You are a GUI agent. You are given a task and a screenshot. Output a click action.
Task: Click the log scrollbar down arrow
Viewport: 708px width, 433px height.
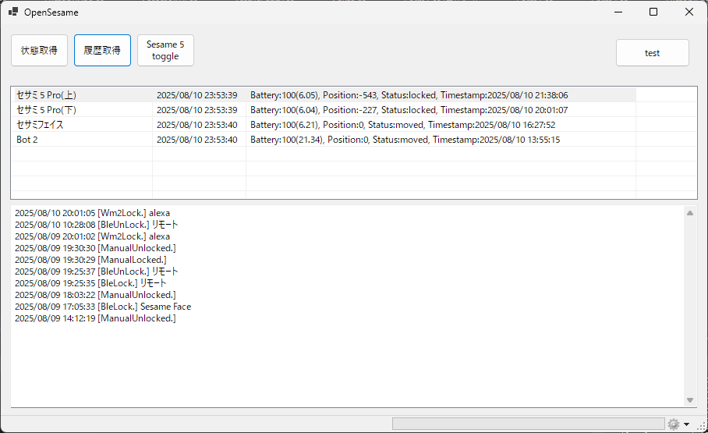pyautogui.click(x=690, y=400)
